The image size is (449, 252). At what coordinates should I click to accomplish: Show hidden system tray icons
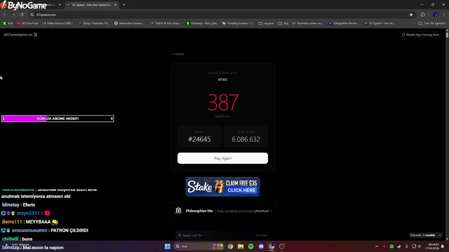click(x=377, y=246)
